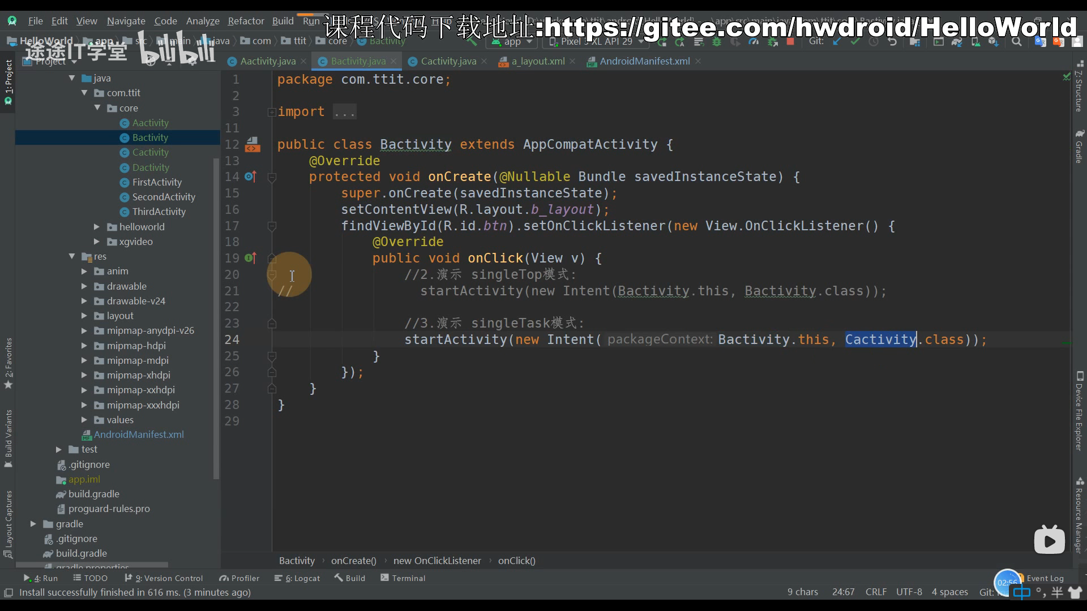Click the user avatar icon in toolbar

[x=1078, y=42]
